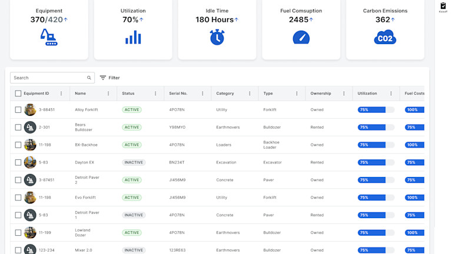The width and height of the screenshot is (452, 254).
Task: Open the Equipment ID column options menu
Action: pyautogui.click(x=61, y=93)
